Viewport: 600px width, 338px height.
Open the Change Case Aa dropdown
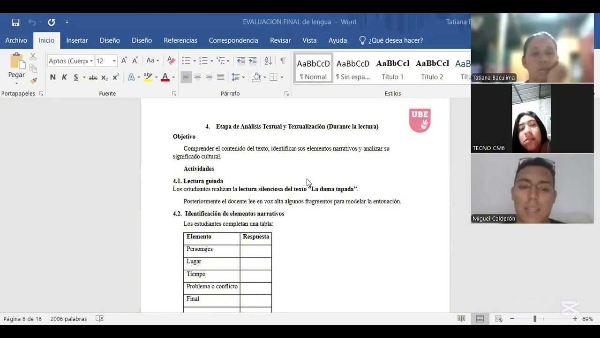[x=153, y=61]
